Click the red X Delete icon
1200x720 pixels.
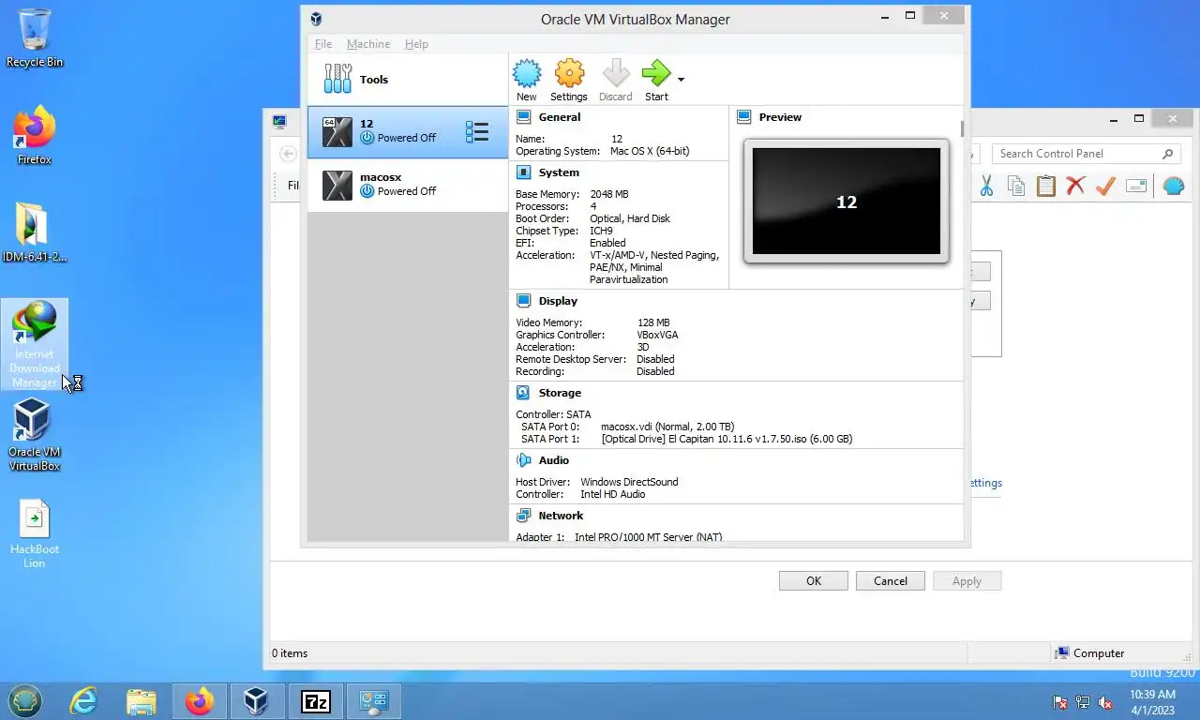click(1075, 186)
